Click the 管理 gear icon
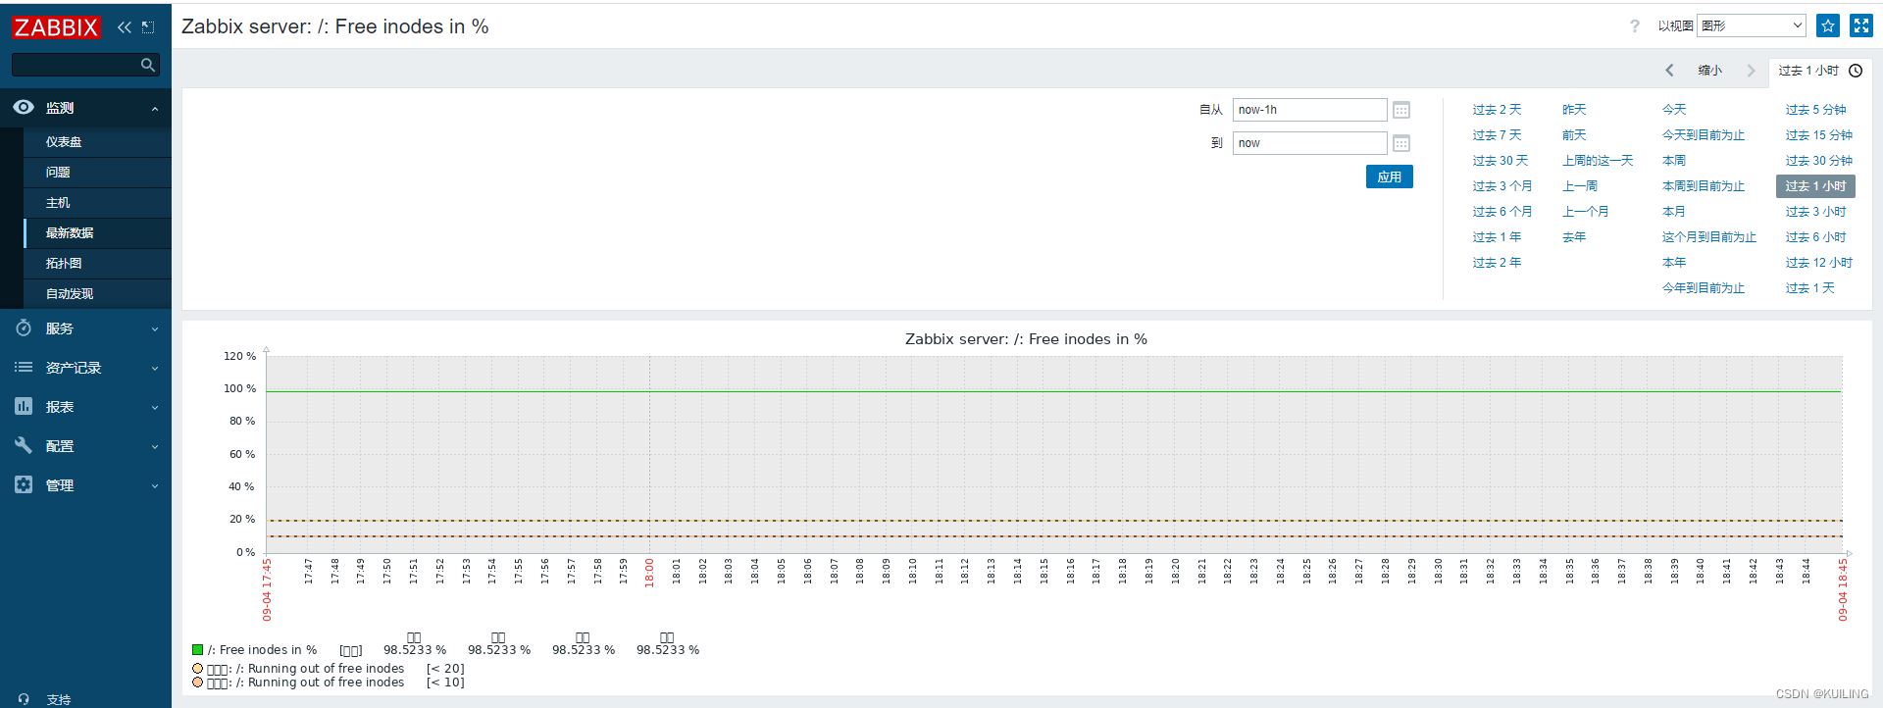 [24, 484]
